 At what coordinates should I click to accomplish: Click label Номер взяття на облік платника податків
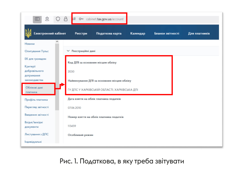[x=96, y=117]
